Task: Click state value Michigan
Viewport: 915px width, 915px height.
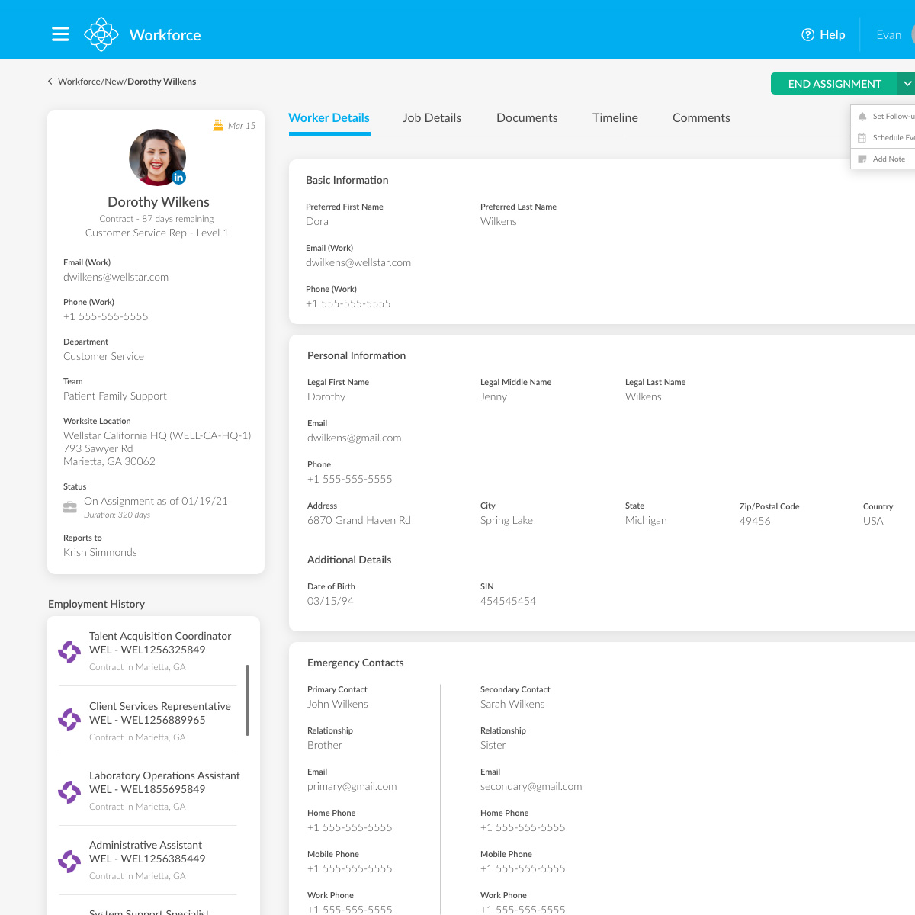Action: [646, 520]
